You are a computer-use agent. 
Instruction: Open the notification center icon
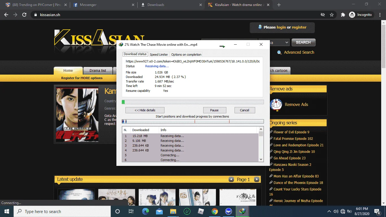point(377,211)
